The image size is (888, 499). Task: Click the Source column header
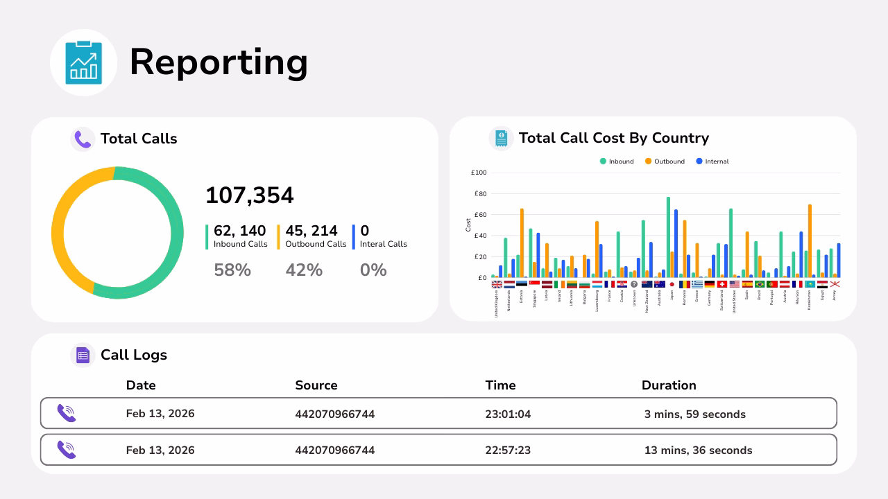tap(316, 385)
